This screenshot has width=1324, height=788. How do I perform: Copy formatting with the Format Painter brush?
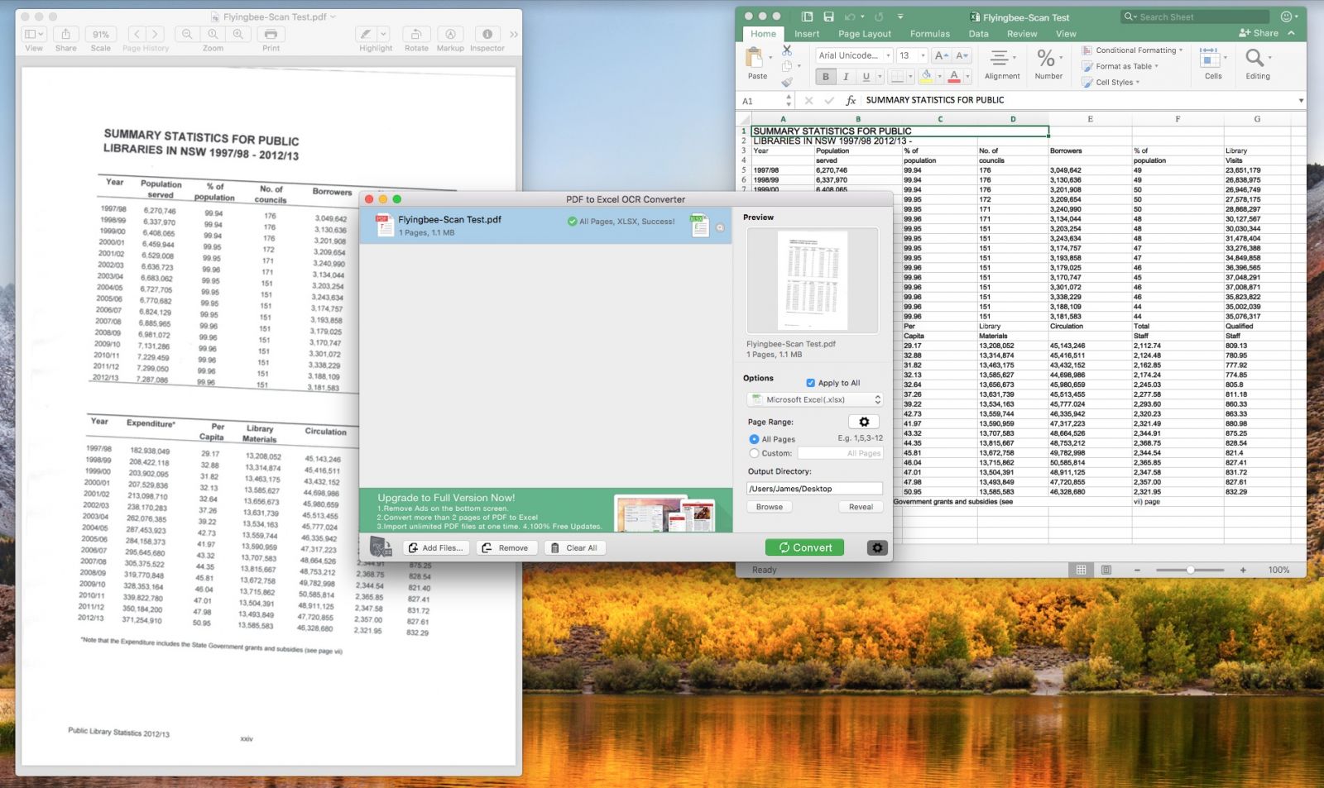coord(787,82)
